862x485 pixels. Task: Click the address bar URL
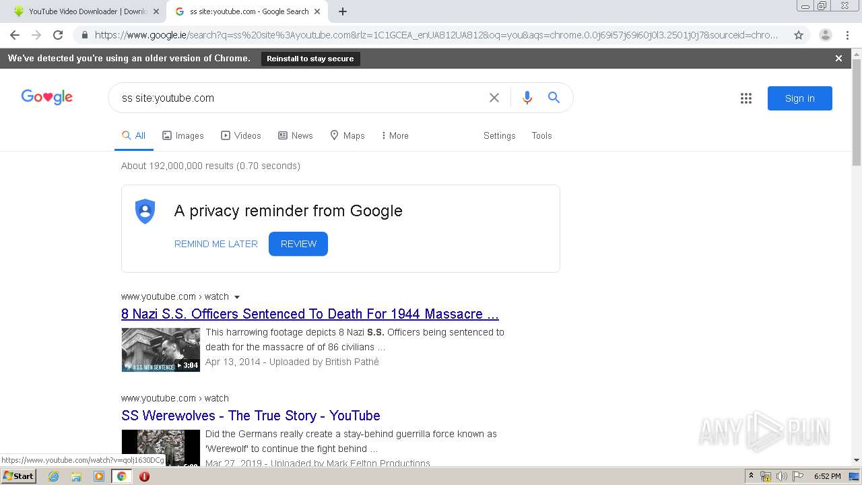[436, 35]
